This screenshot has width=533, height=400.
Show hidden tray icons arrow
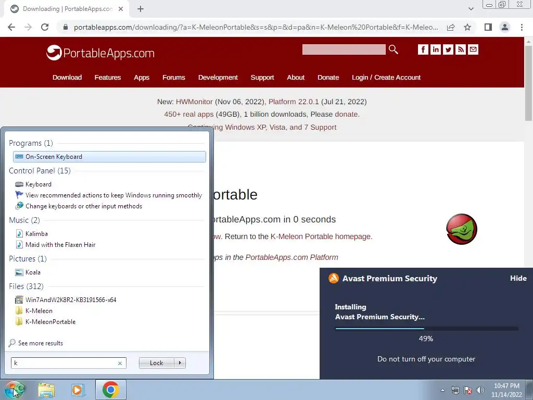pyautogui.click(x=442, y=390)
